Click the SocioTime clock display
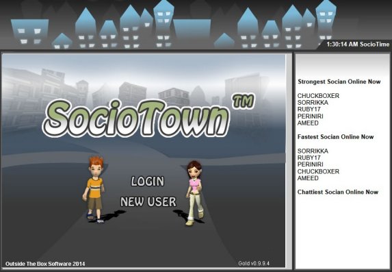392x272 pixels. pyautogui.click(x=358, y=45)
